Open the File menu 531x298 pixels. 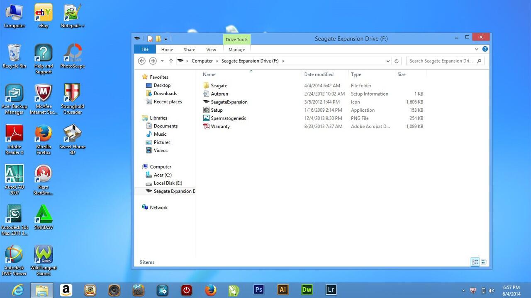click(145, 49)
